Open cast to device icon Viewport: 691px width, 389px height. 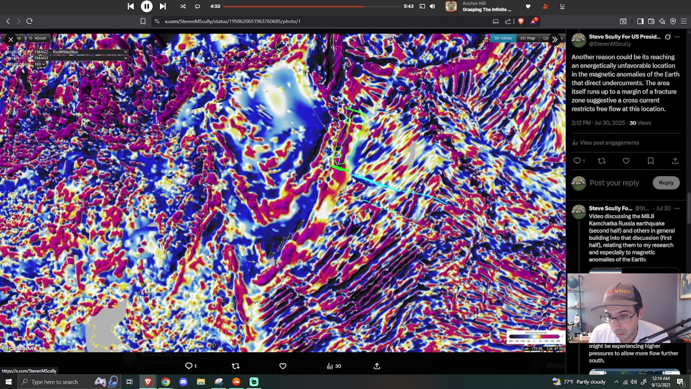422,6
